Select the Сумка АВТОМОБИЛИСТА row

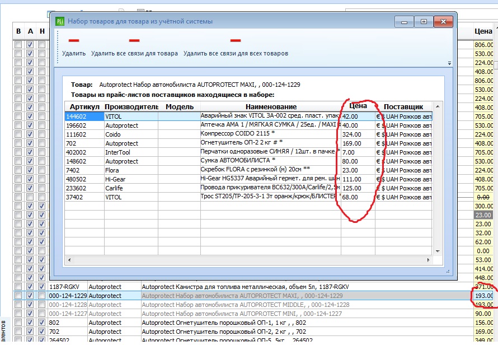(x=248, y=161)
